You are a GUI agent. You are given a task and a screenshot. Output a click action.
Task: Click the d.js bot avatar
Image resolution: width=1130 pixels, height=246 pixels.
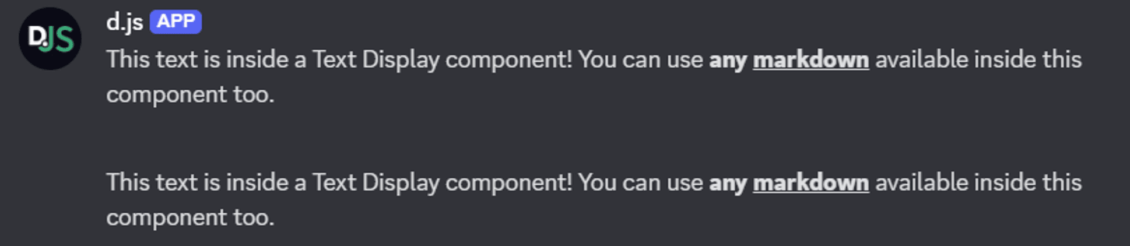pyautogui.click(x=50, y=38)
